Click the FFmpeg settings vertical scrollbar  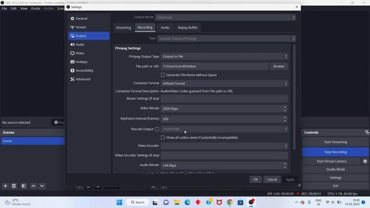point(294,97)
